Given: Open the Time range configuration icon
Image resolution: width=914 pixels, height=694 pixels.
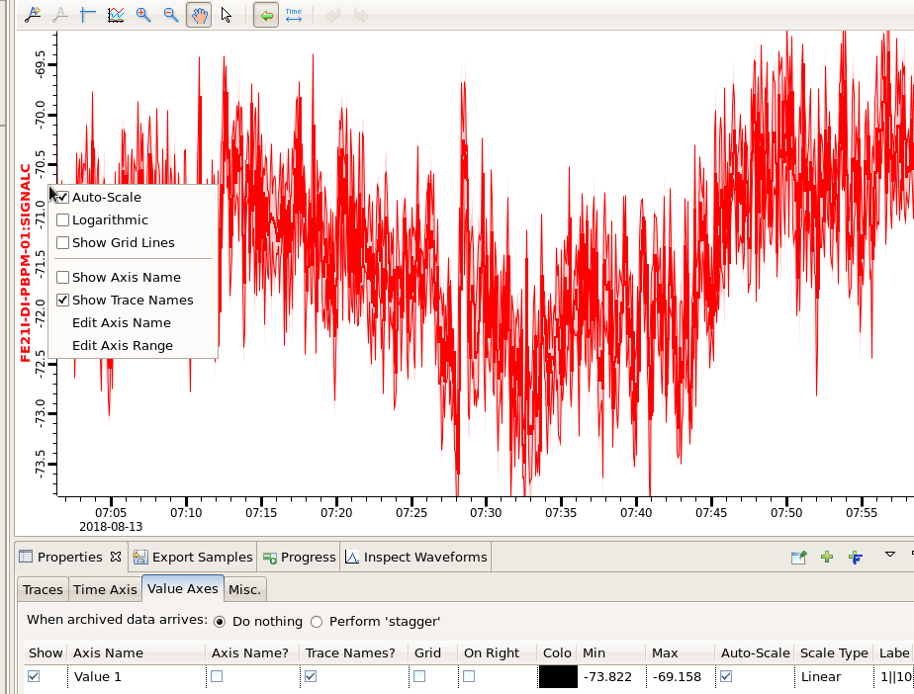Looking at the screenshot, I should pyautogui.click(x=294, y=15).
